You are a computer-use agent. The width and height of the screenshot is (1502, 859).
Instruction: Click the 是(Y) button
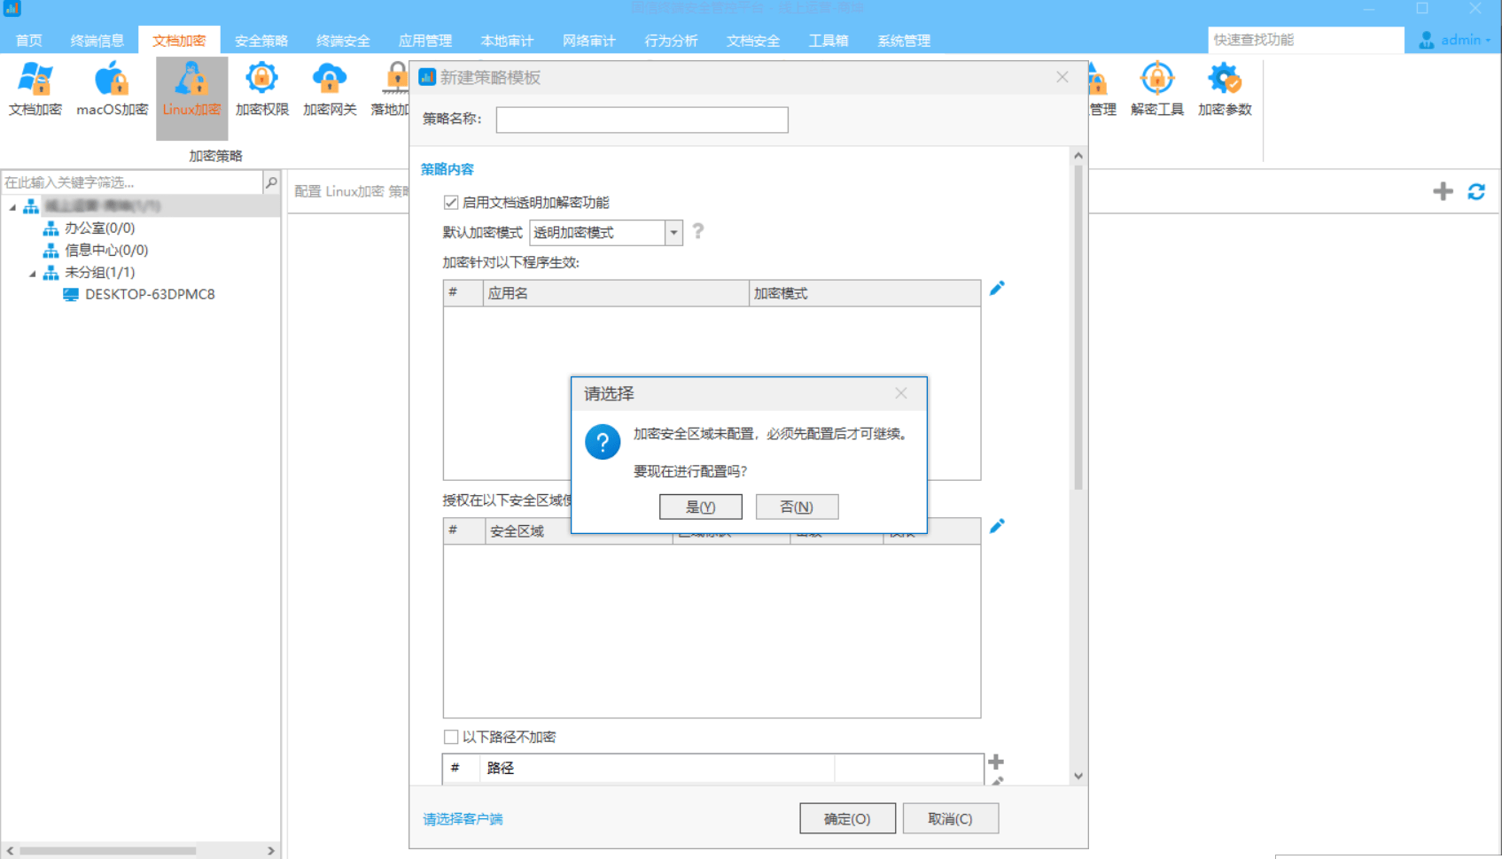[701, 507]
